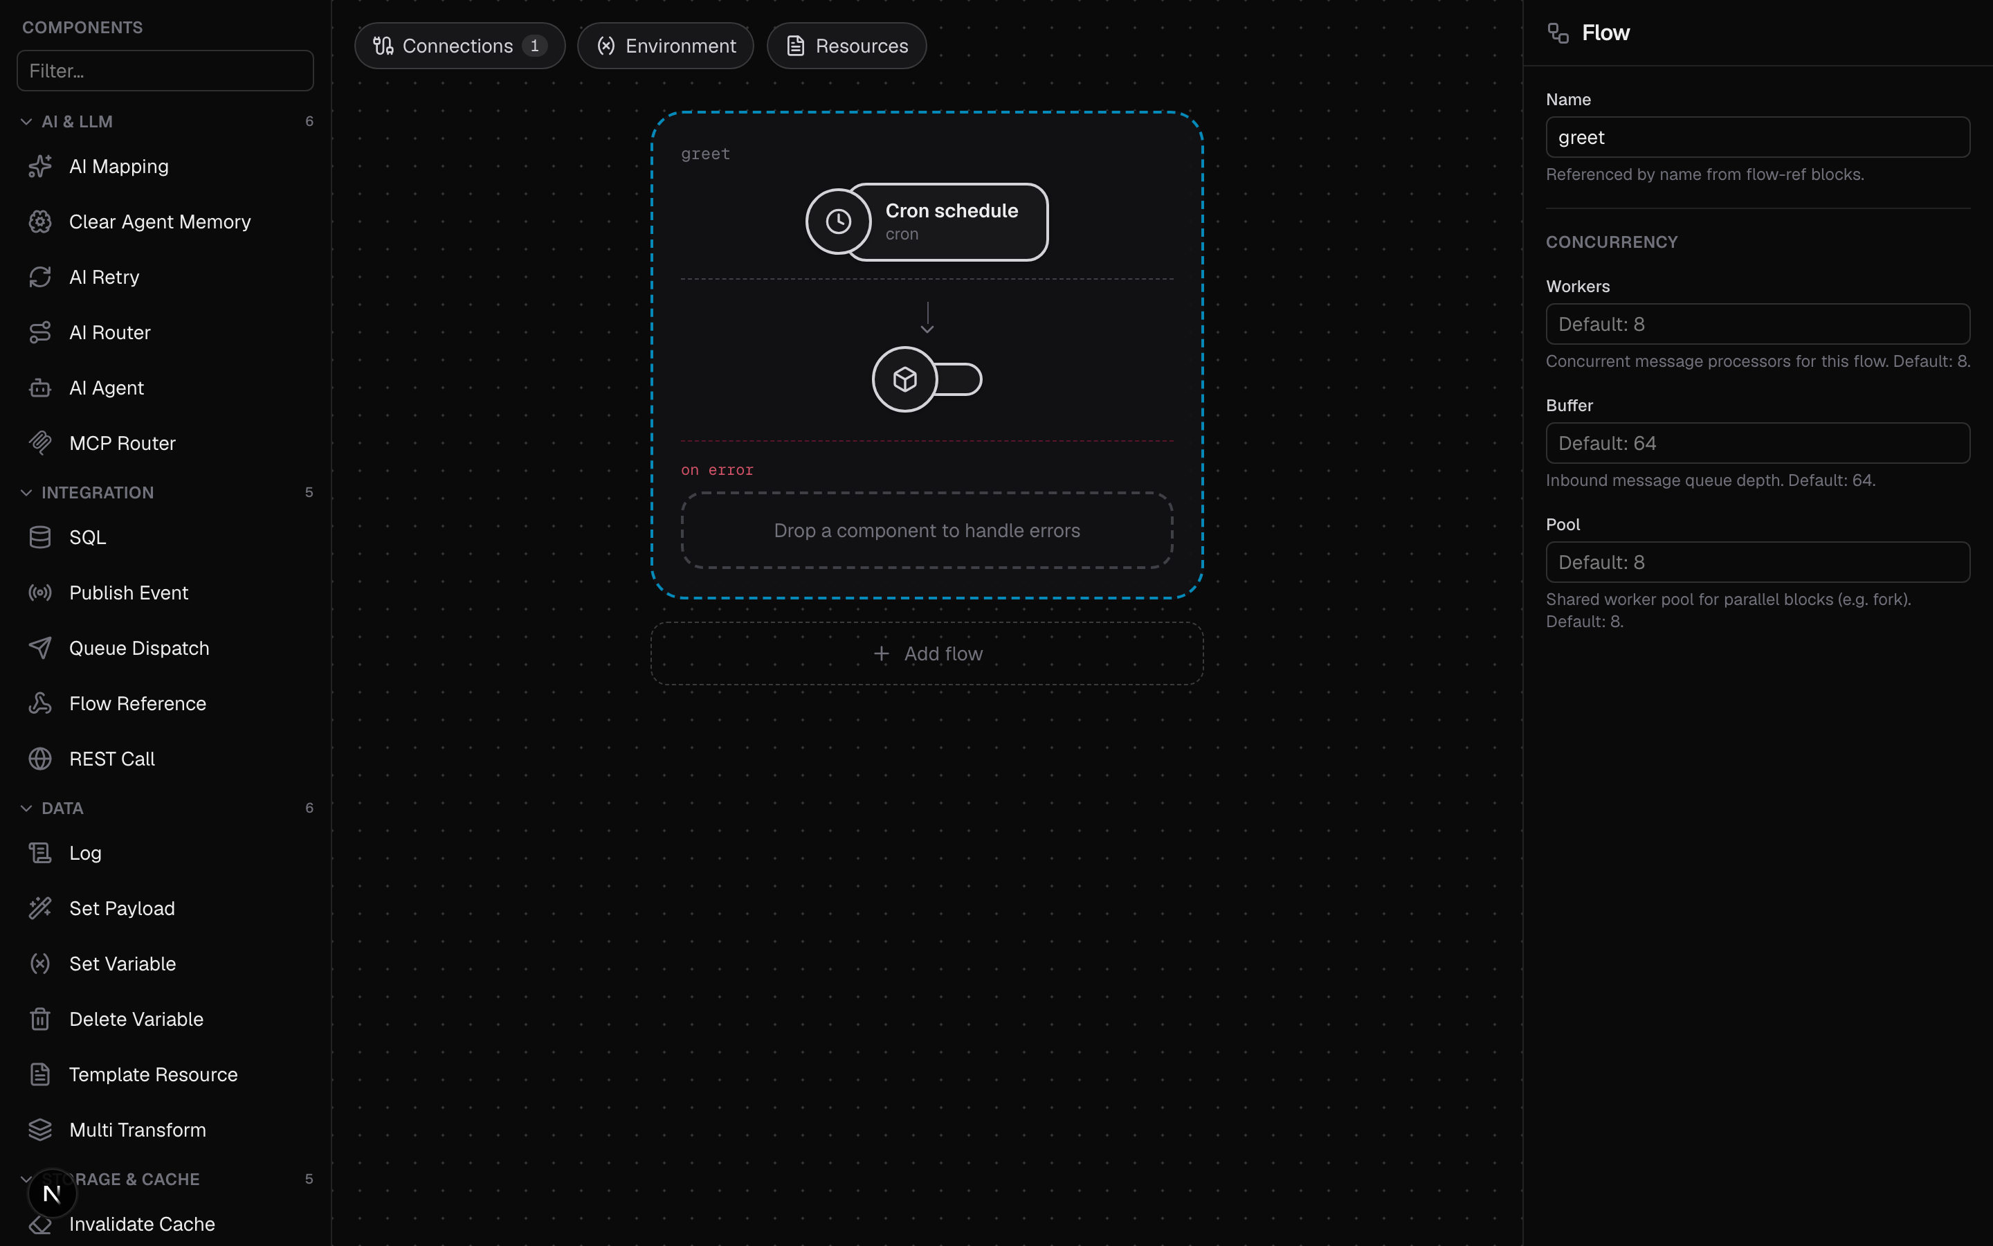The image size is (1993, 1246).
Task: Select the Invalidate Cache label
Action: pos(142,1224)
